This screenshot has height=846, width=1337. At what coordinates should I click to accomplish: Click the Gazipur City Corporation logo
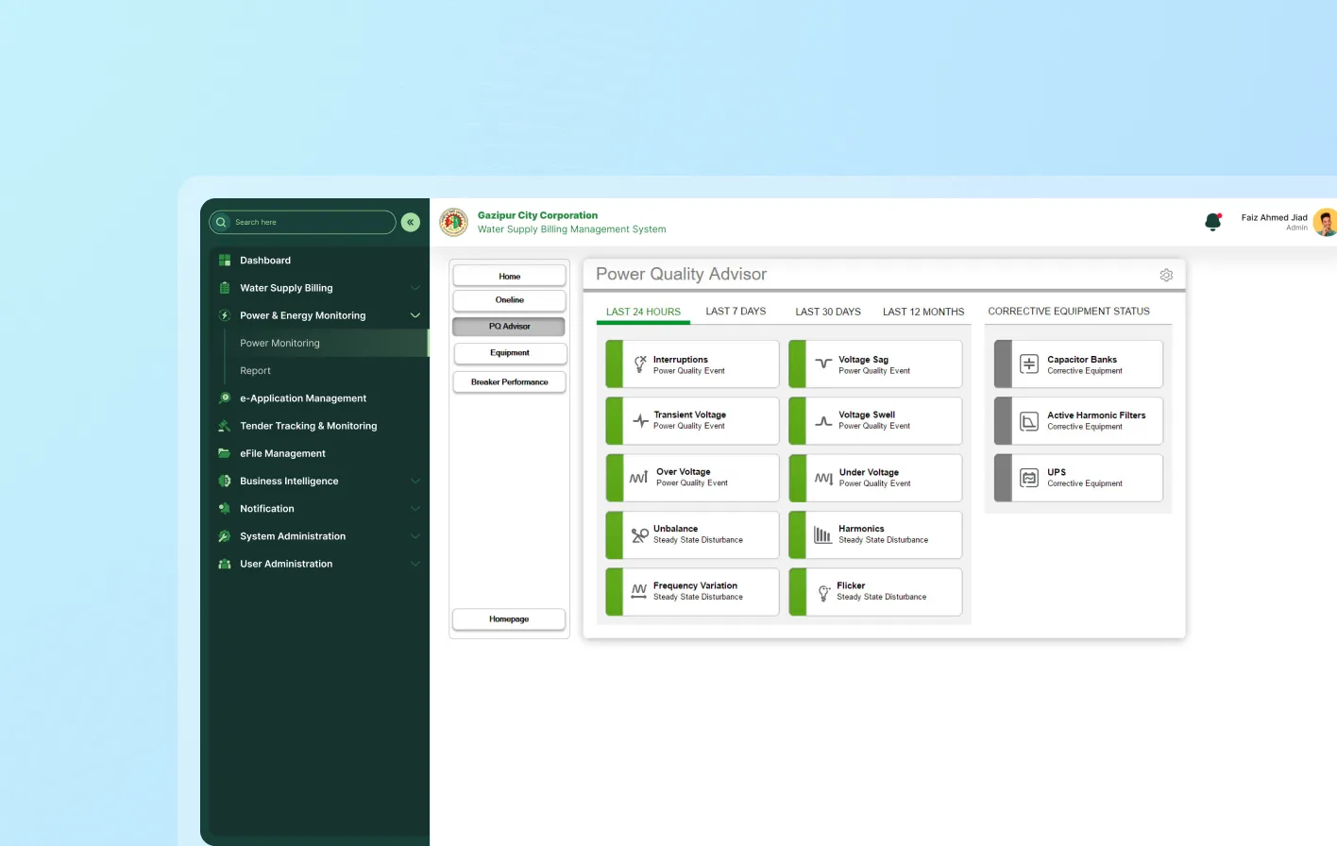click(454, 222)
